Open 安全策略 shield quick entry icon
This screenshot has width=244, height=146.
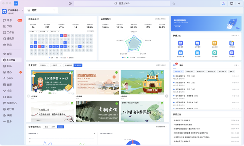214,52
